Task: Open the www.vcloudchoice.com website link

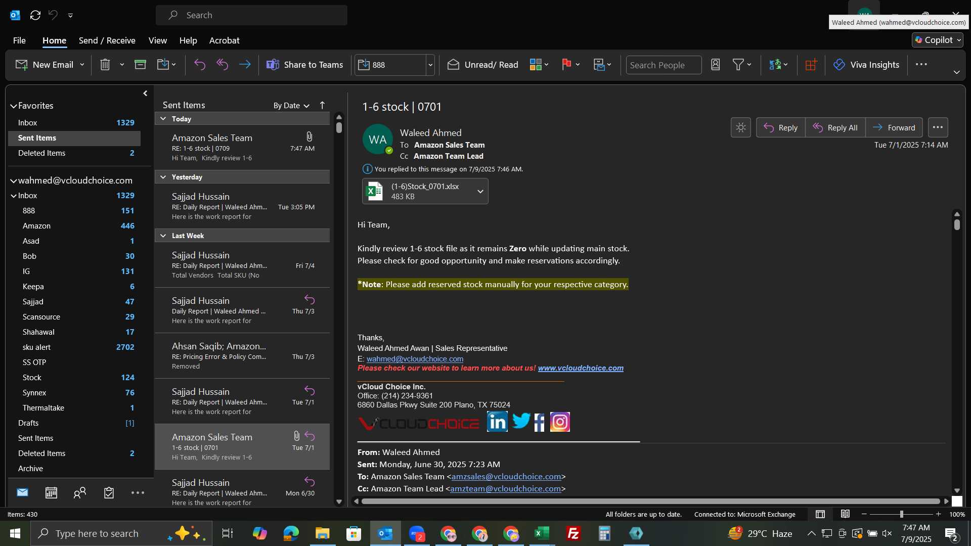Action: pyautogui.click(x=581, y=368)
